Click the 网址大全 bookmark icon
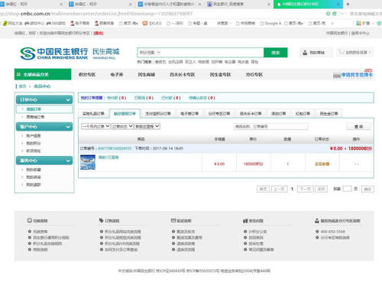The height and width of the screenshot is (286, 382). tap(5, 23)
